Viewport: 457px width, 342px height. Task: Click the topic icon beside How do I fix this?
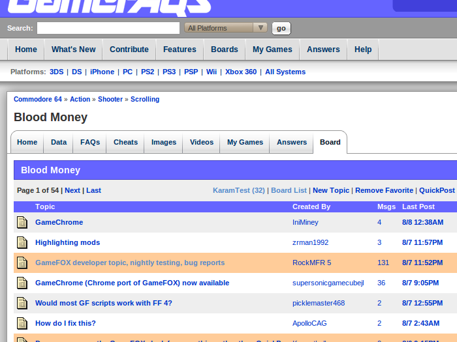coord(22,323)
